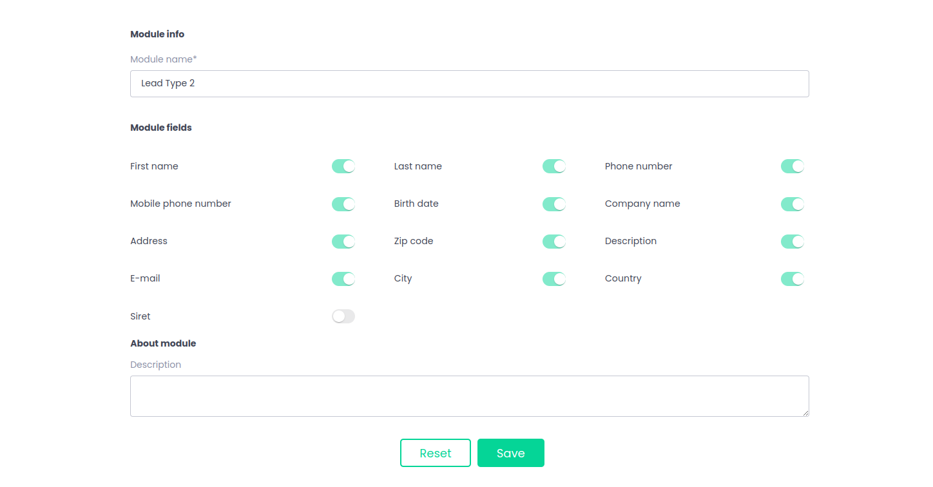The height and width of the screenshot is (487, 933).
Task: Click the About module Description textarea
Action: [x=469, y=396]
